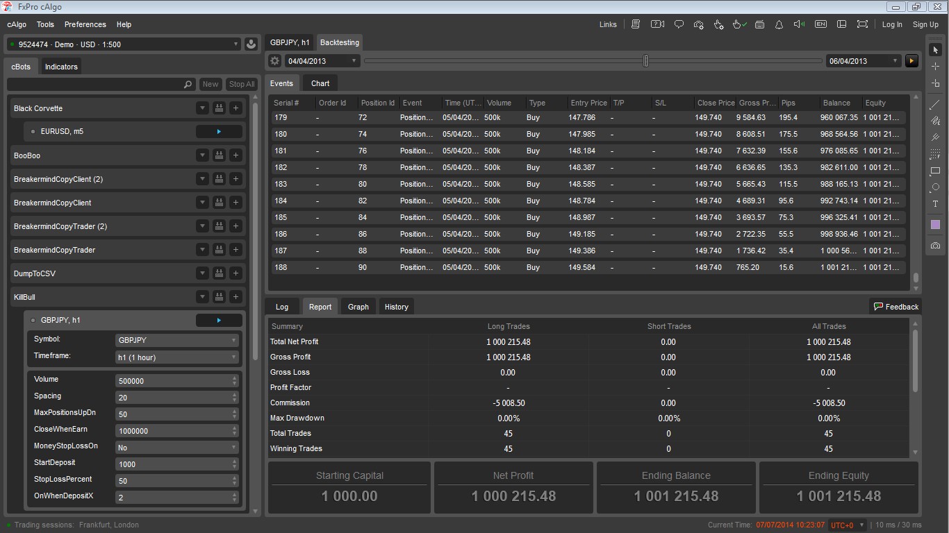The height and width of the screenshot is (533, 949).
Task: Select the rectangle drawing tool
Action: pyautogui.click(x=935, y=171)
